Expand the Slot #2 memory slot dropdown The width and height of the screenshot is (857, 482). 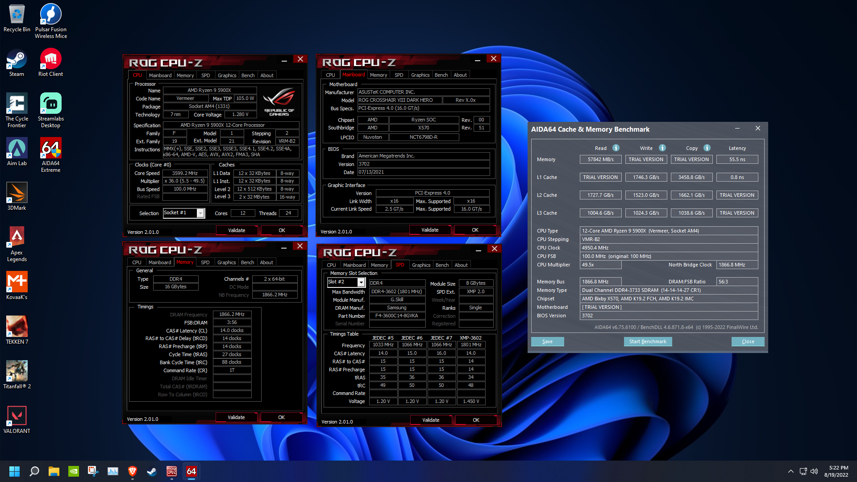pos(361,283)
